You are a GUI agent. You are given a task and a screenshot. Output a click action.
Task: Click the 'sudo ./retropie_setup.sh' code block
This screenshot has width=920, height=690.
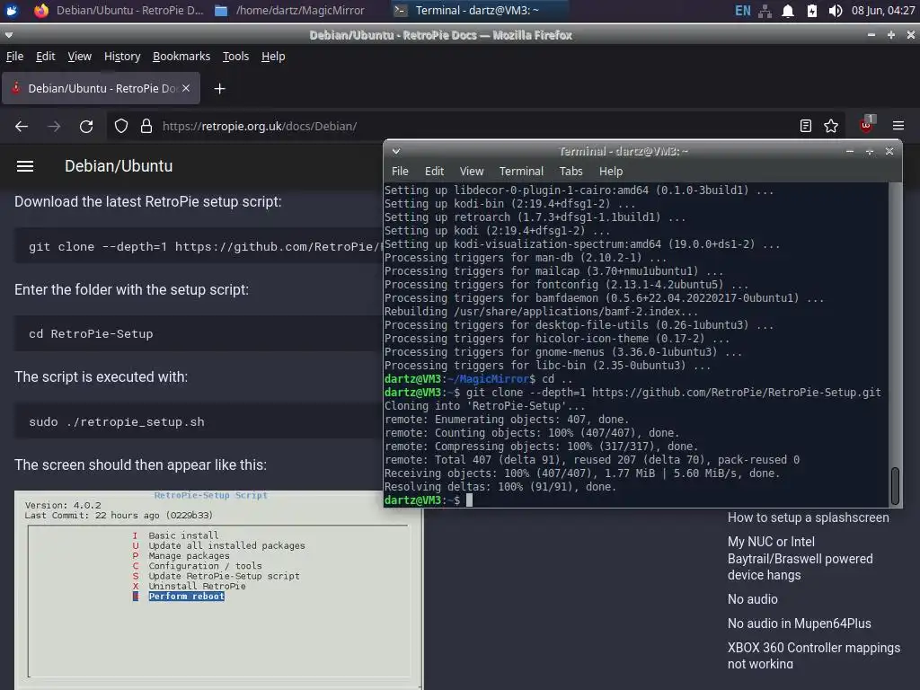point(199,422)
